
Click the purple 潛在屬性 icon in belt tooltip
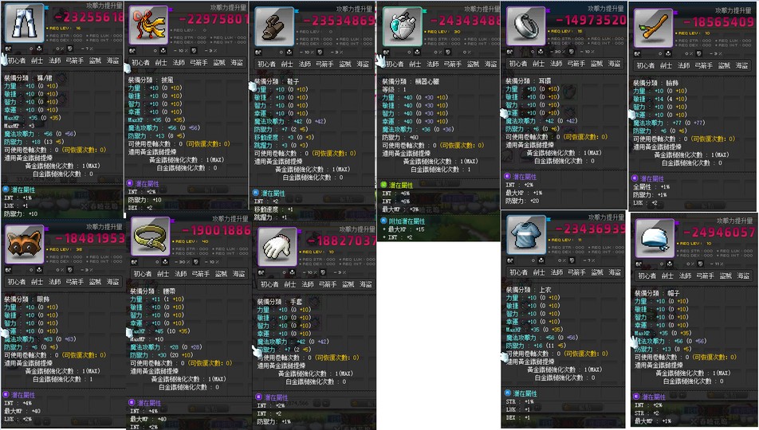pos(132,402)
